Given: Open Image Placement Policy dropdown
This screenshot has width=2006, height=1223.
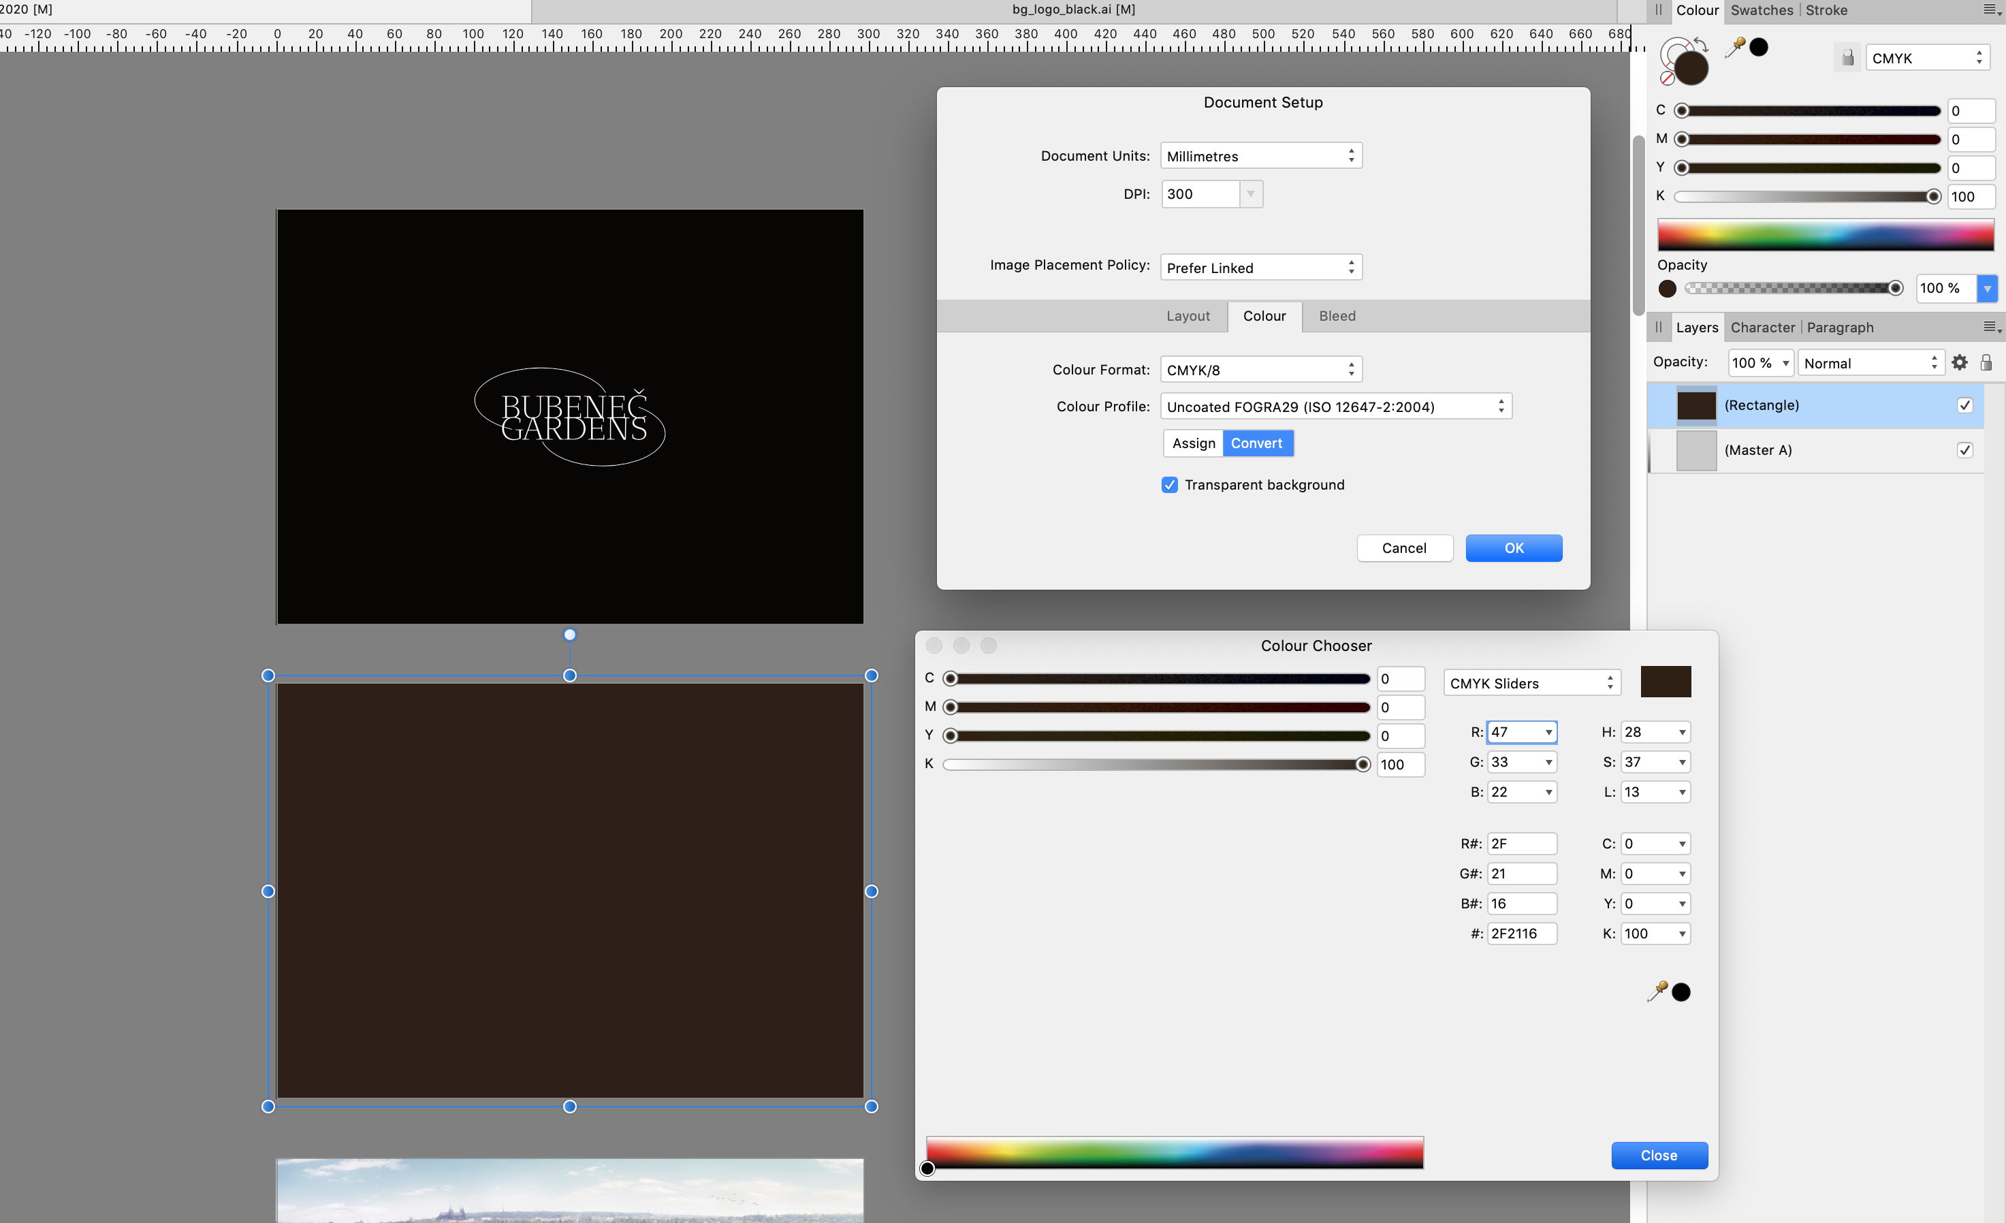Looking at the screenshot, I should coord(1261,267).
